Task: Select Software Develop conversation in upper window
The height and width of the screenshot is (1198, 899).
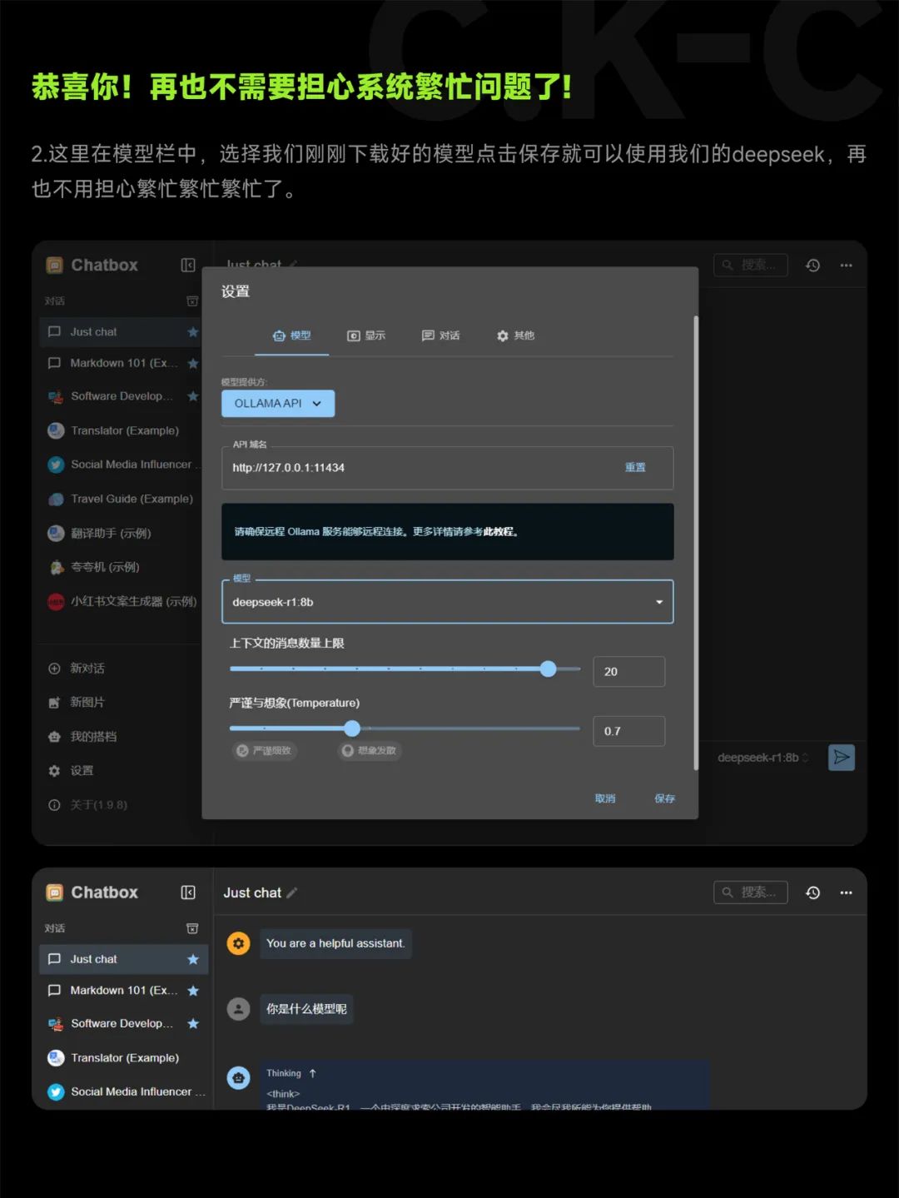Action: [x=121, y=396]
